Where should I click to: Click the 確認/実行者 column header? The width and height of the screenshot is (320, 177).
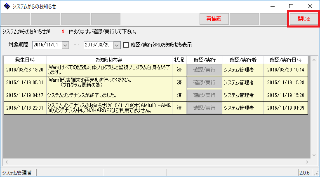tap(243, 60)
